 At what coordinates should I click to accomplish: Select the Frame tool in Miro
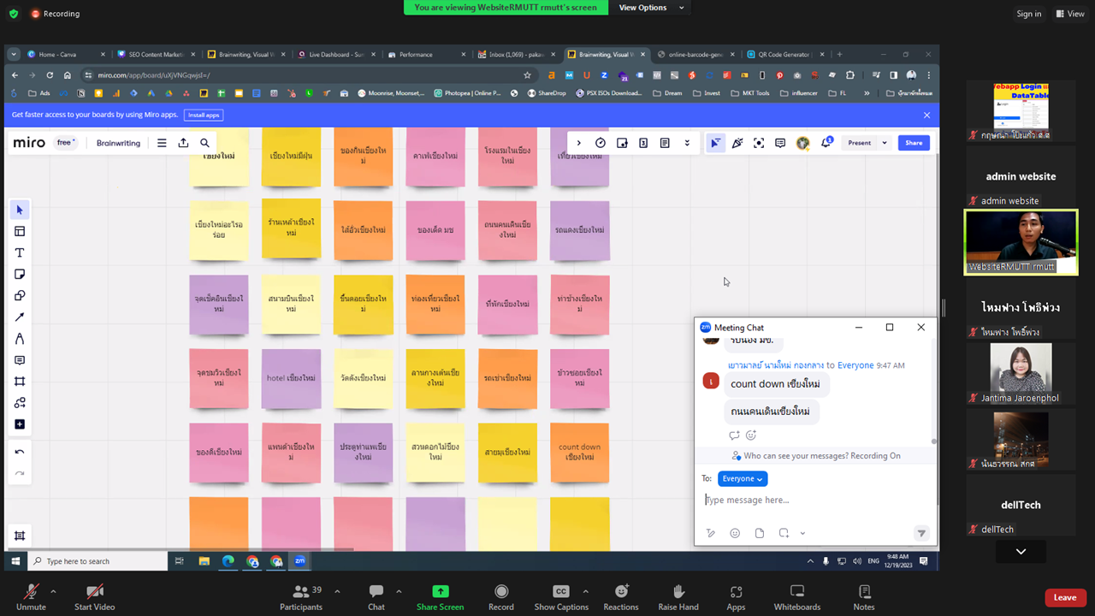(20, 382)
